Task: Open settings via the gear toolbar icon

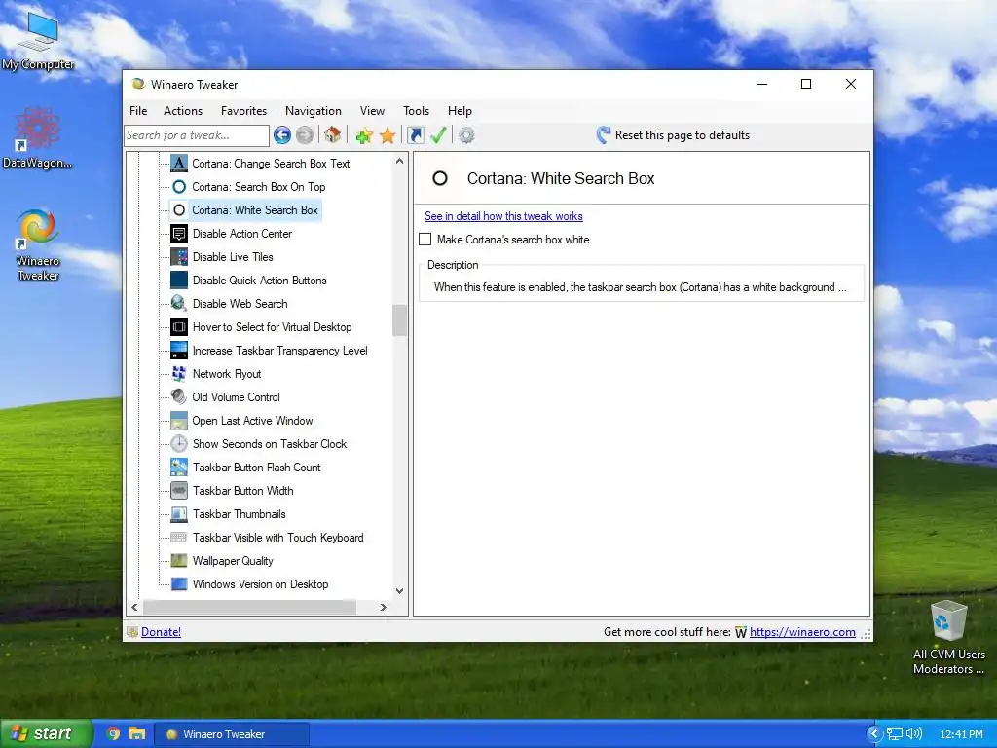Action: tap(466, 134)
